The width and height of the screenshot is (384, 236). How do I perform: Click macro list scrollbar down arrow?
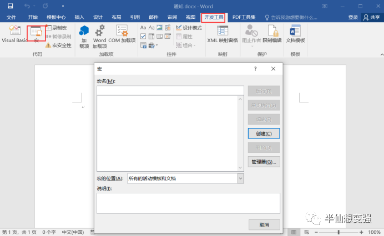[x=240, y=168]
